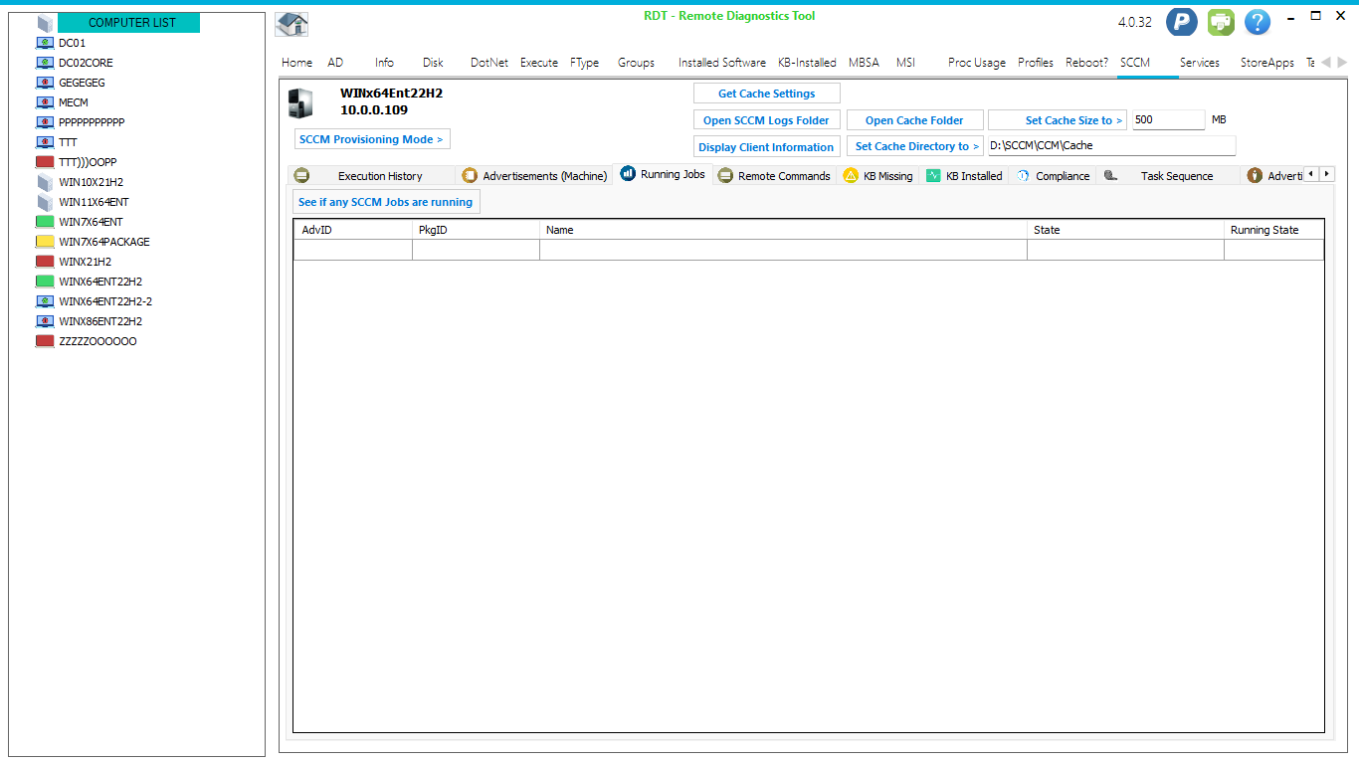Select the TTT computer entry
This screenshot has width=1359, height=764.
click(68, 142)
